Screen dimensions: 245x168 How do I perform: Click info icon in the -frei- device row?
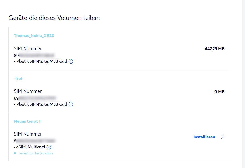71,104
